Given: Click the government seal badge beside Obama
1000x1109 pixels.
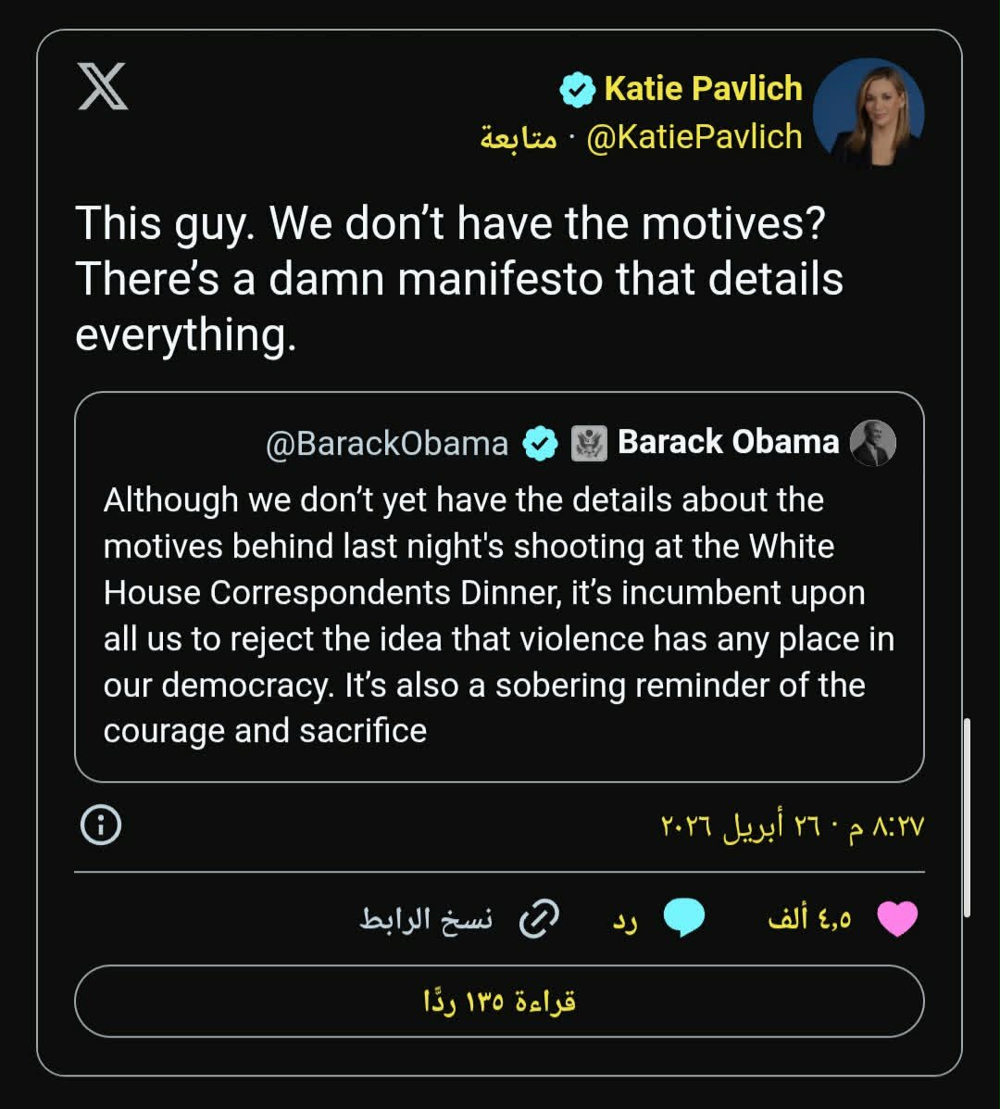Looking at the screenshot, I should click(588, 444).
